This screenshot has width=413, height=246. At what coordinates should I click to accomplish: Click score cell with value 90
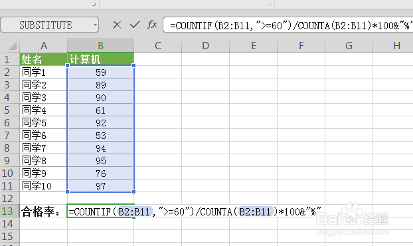pyautogui.click(x=101, y=97)
